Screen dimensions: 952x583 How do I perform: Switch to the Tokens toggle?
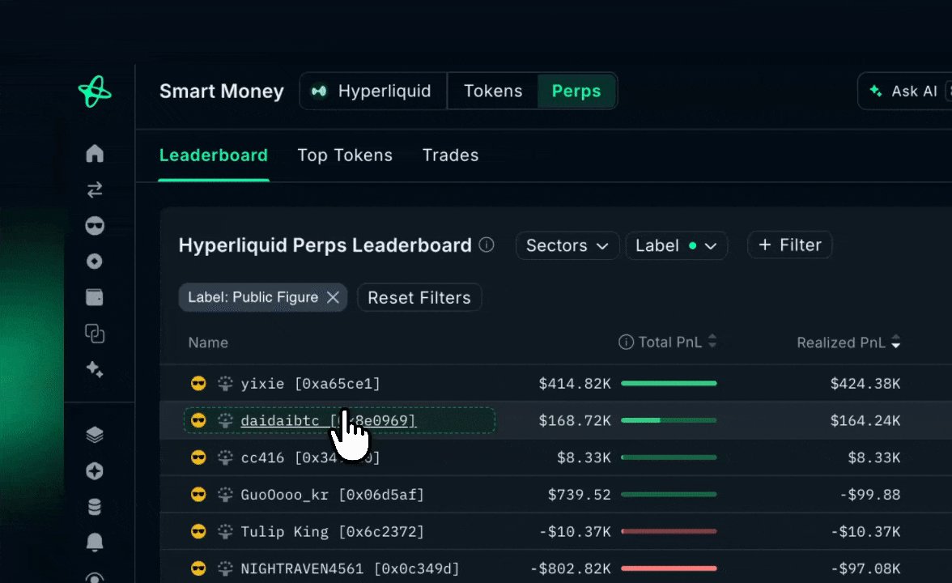[x=493, y=91]
